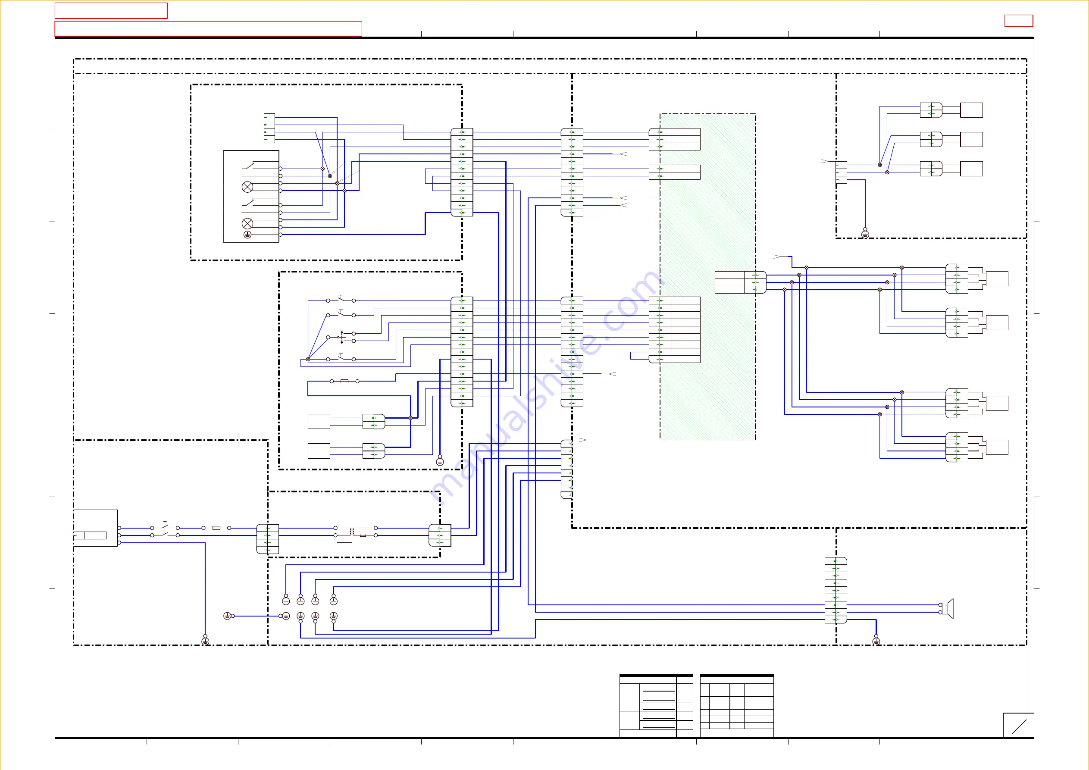Click the small empty red box in the corner
The height and width of the screenshot is (770, 1089).
click(1019, 21)
